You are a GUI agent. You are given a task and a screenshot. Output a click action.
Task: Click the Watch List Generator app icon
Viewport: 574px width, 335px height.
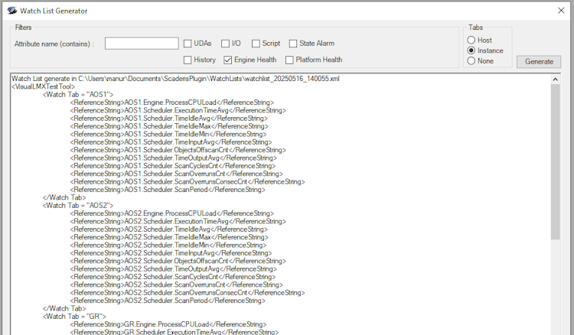click(9, 11)
